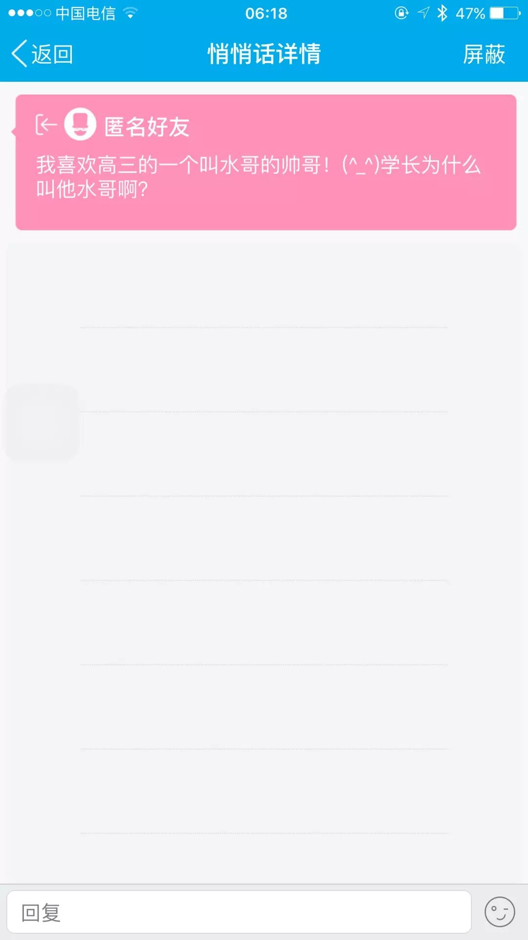Open the emoji picker smiley icon
528x940 pixels.
[x=499, y=912]
